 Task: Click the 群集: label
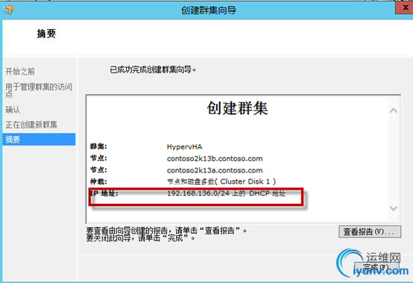[98, 146]
